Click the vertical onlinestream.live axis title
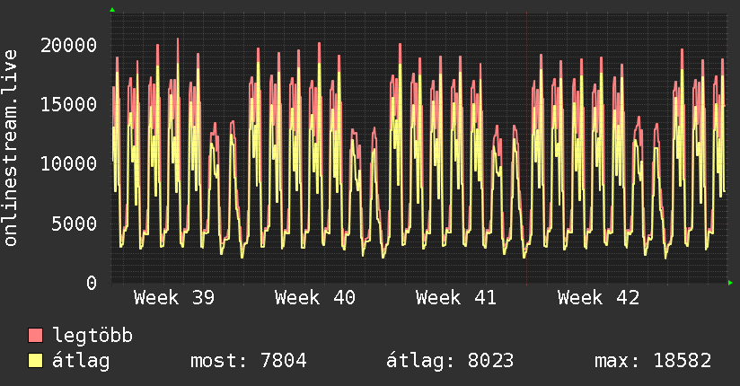The width and height of the screenshot is (740, 386). point(12,148)
